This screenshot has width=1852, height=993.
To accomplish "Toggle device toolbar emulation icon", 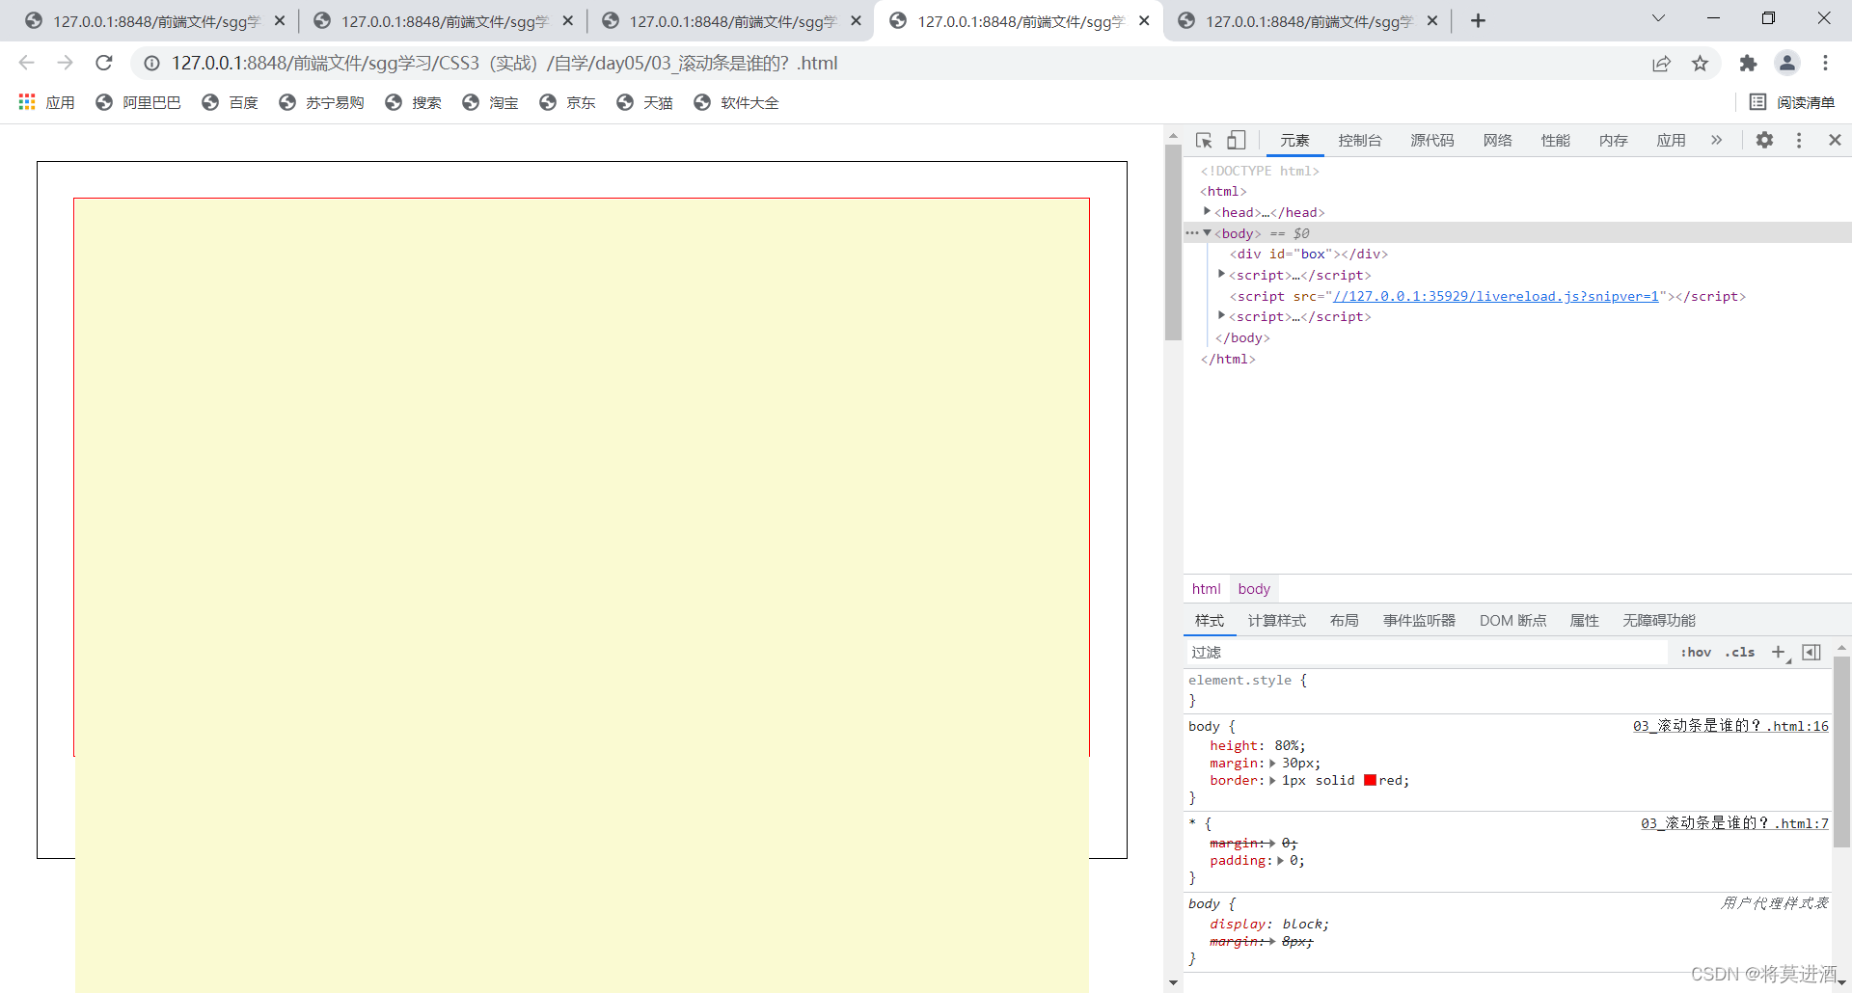I will tap(1236, 141).
